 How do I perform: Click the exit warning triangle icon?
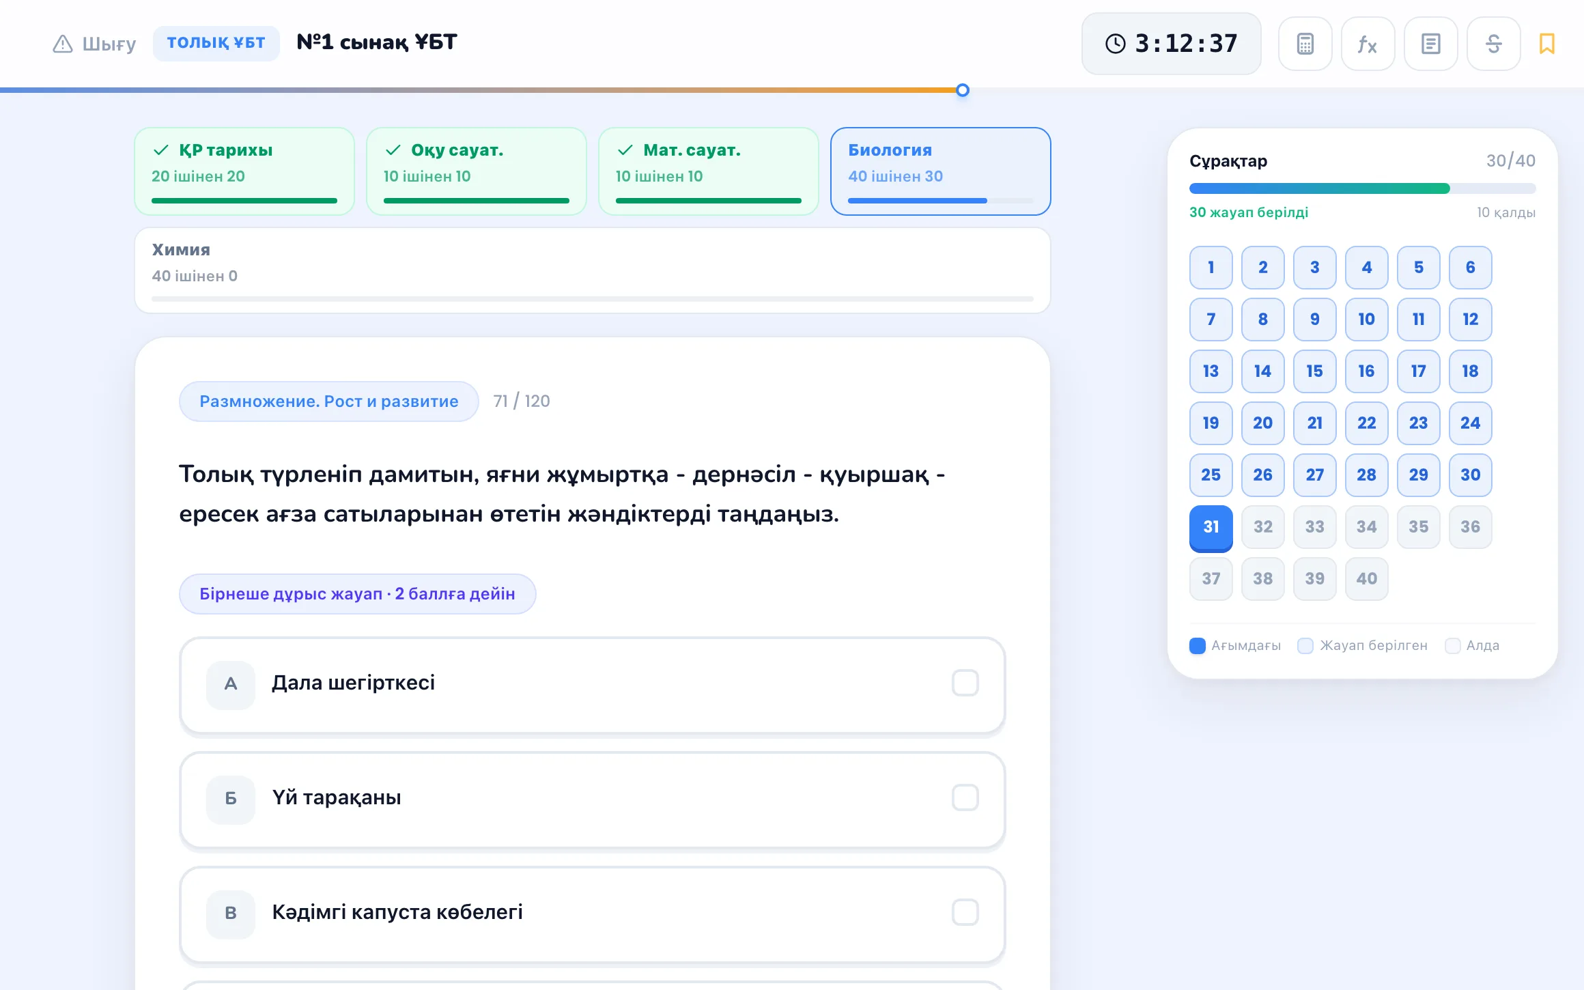point(63,44)
